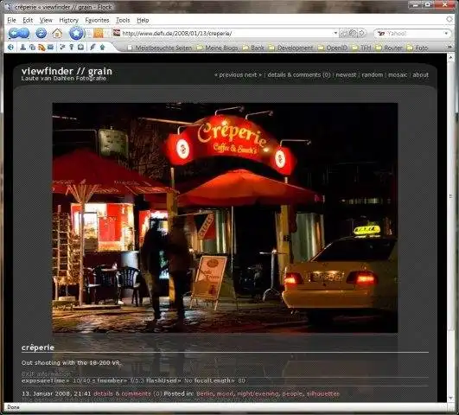Click the share icon after URL dropdown
459x415 pixels.
[x=344, y=33]
